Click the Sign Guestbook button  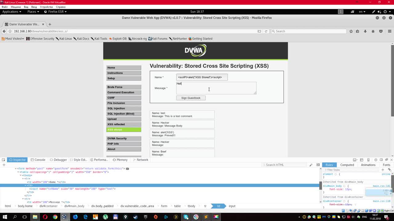click(191, 98)
